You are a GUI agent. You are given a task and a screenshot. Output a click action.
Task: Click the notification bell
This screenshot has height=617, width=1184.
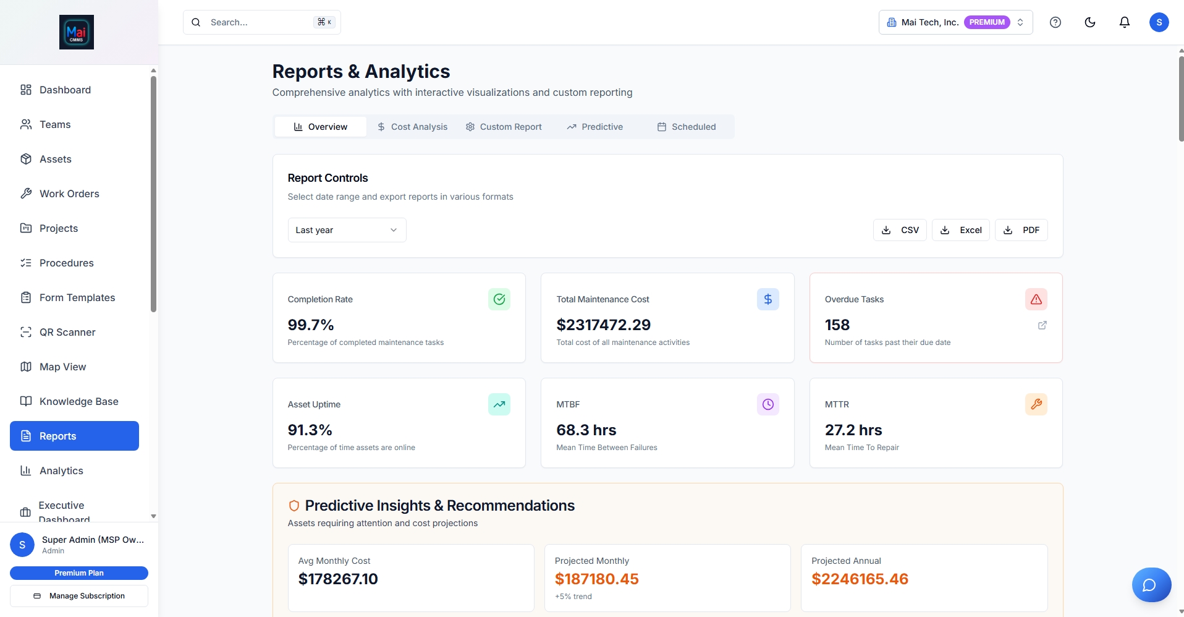[1124, 22]
